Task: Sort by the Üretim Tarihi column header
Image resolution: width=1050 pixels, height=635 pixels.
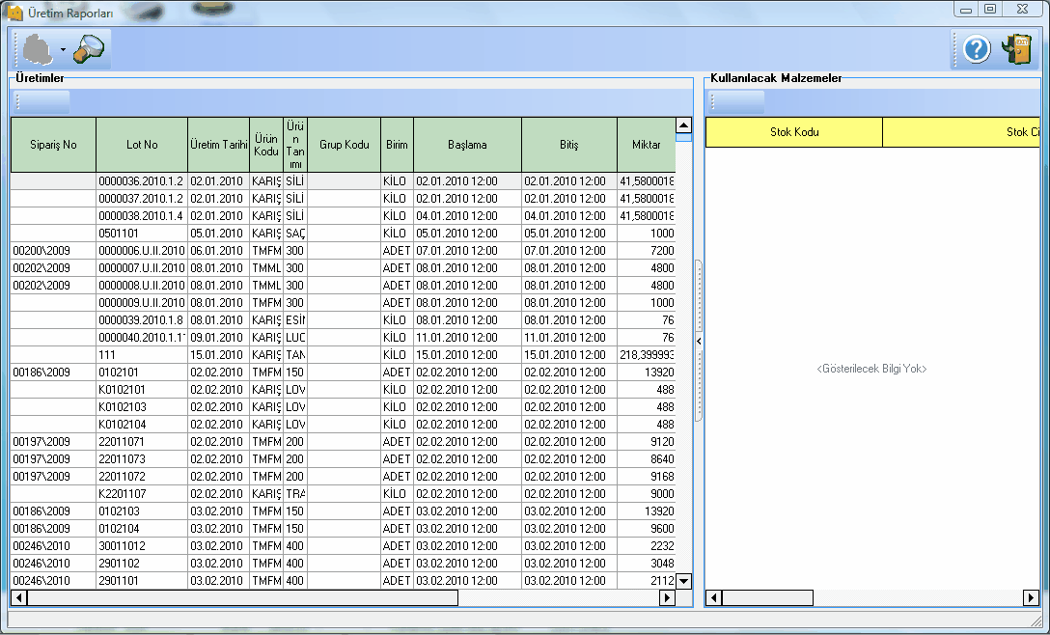Action: 219,145
